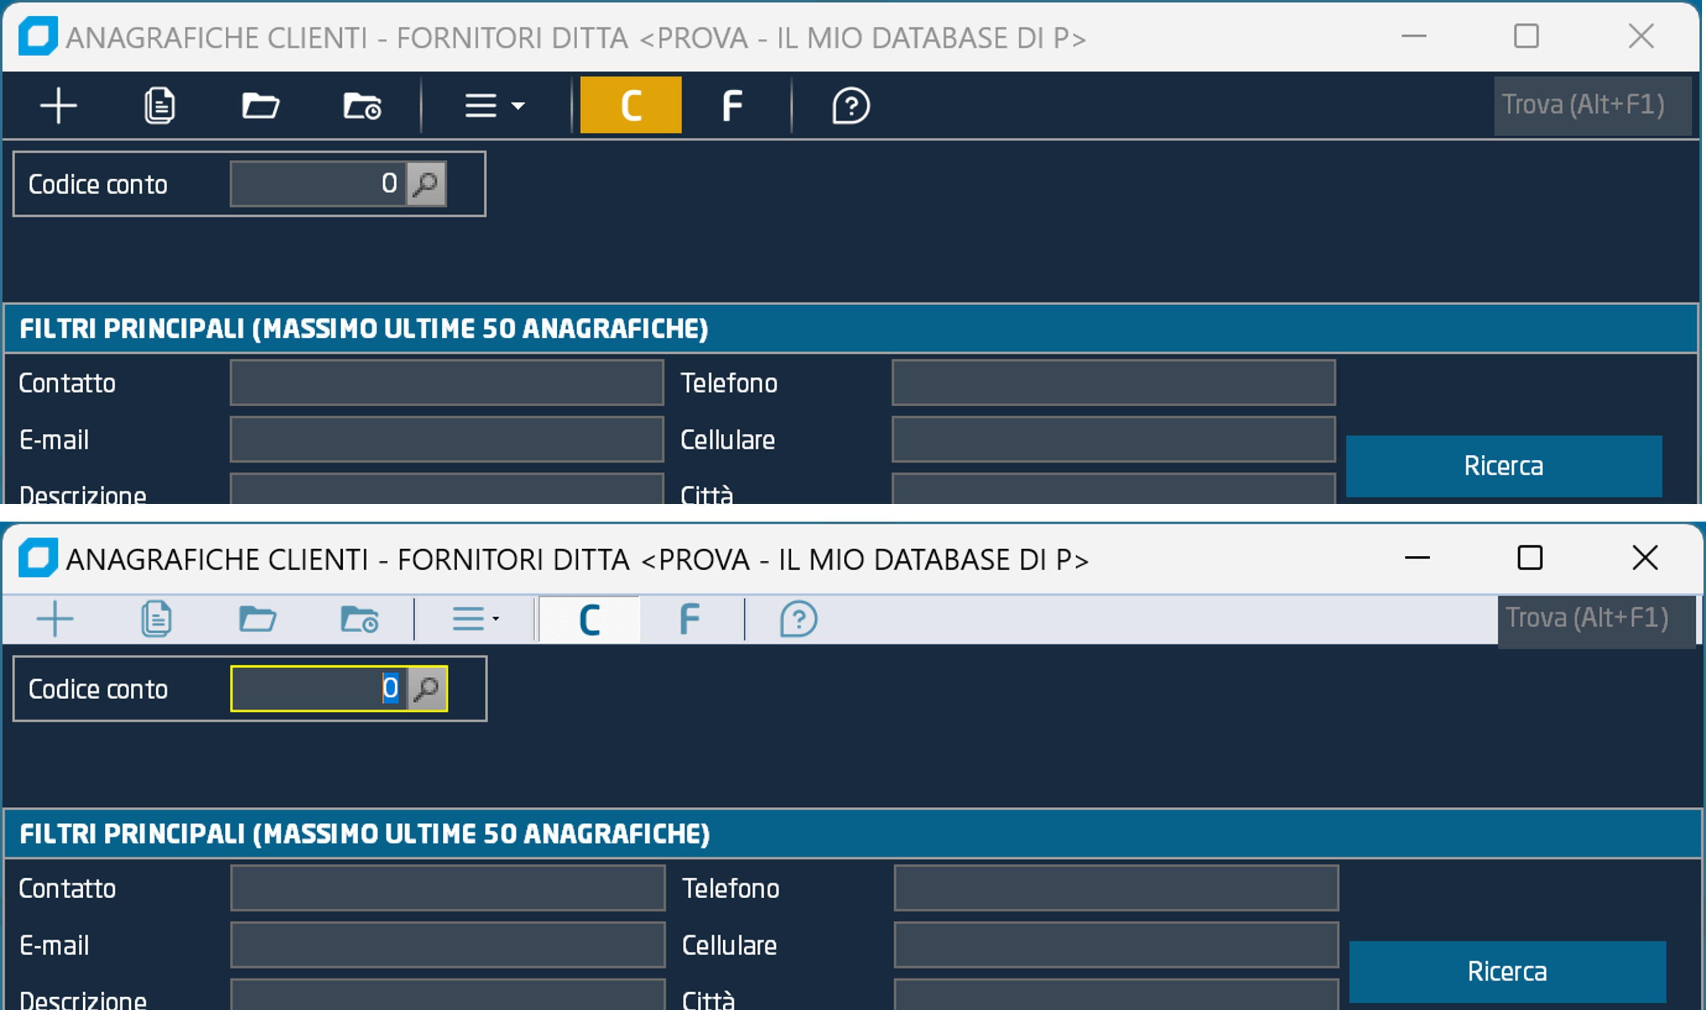The height and width of the screenshot is (1010, 1706).
Task: Click the plus New icon in light toolbar
Action: point(55,620)
